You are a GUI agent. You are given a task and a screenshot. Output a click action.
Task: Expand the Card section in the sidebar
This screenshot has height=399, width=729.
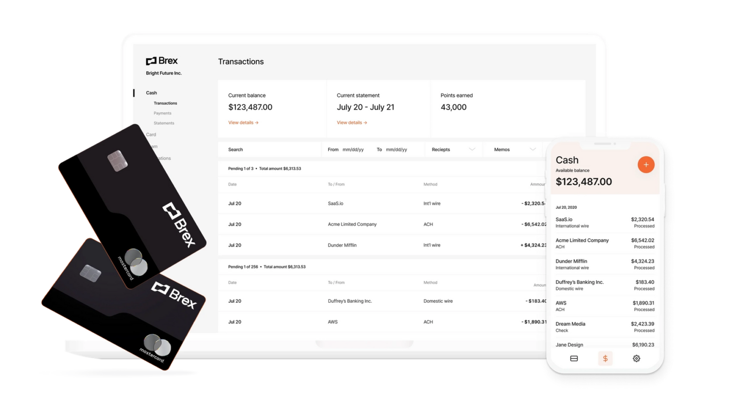pos(151,134)
